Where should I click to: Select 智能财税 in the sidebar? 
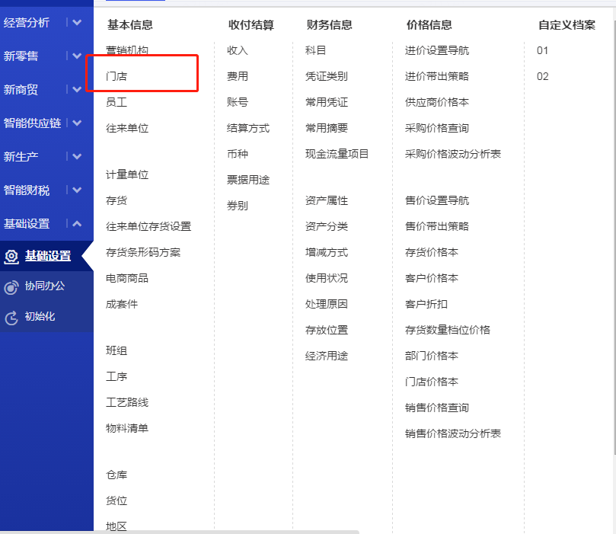(27, 190)
